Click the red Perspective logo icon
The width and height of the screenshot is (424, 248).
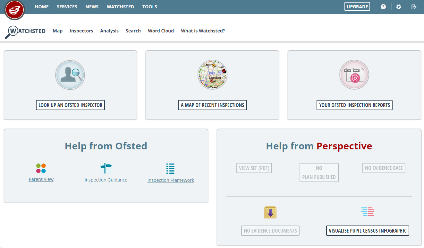coord(14,10)
